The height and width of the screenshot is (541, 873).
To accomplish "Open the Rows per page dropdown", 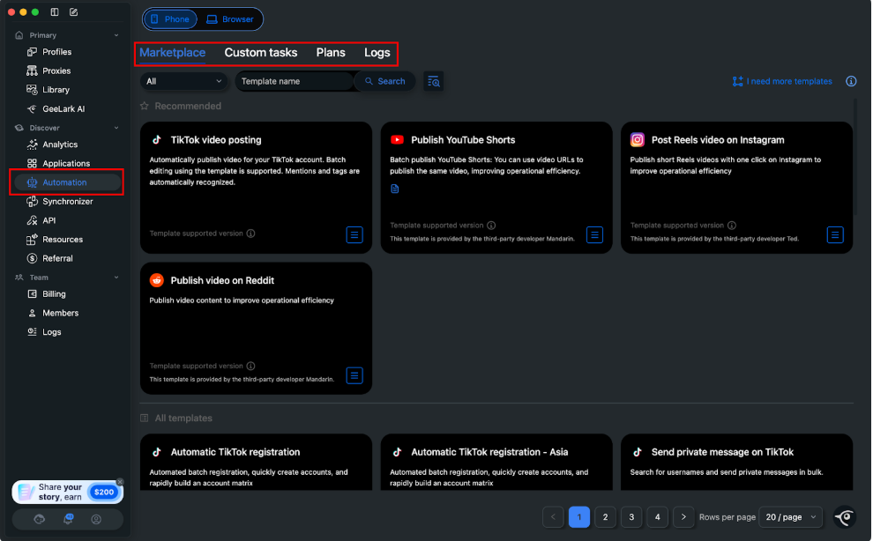I will pyautogui.click(x=791, y=517).
